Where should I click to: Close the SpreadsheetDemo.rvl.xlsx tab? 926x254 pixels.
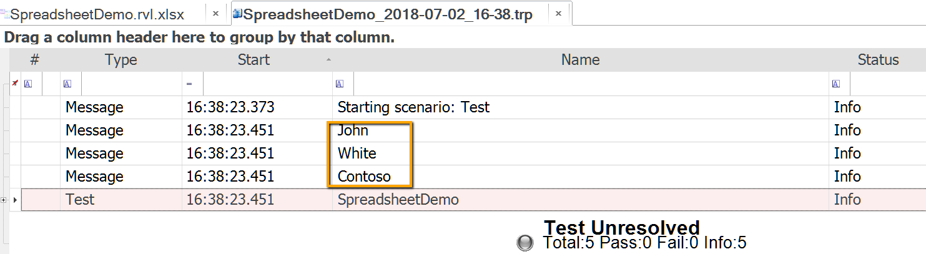(x=215, y=13)
